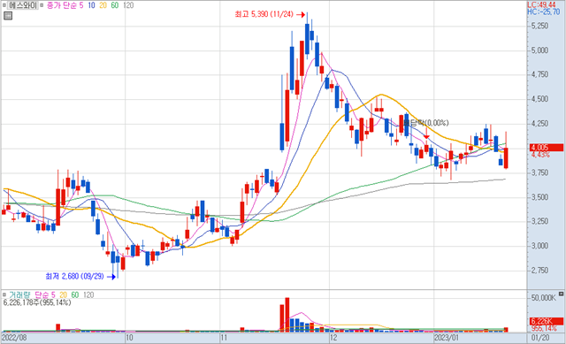Click the 10 month date axis label
This screenshot has width=566, height=344.
pyautogui.click(x=129, y=338)
